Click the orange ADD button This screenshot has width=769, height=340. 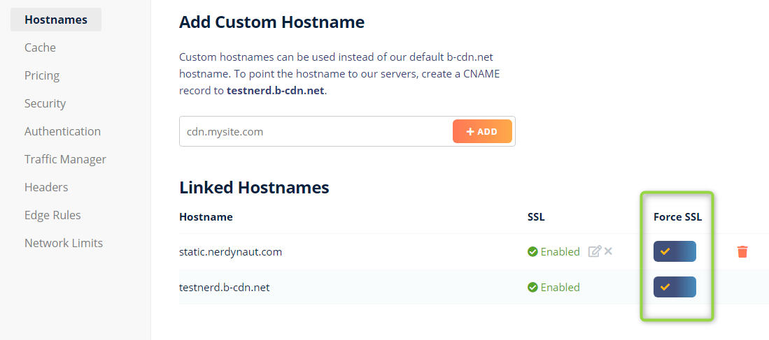click(x=482, y=131)
